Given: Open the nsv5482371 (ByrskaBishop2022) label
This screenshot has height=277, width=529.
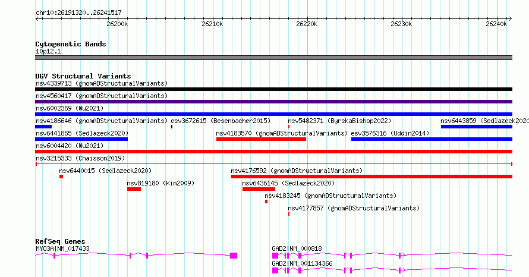Looking at the screenshot, I should 339,121.
